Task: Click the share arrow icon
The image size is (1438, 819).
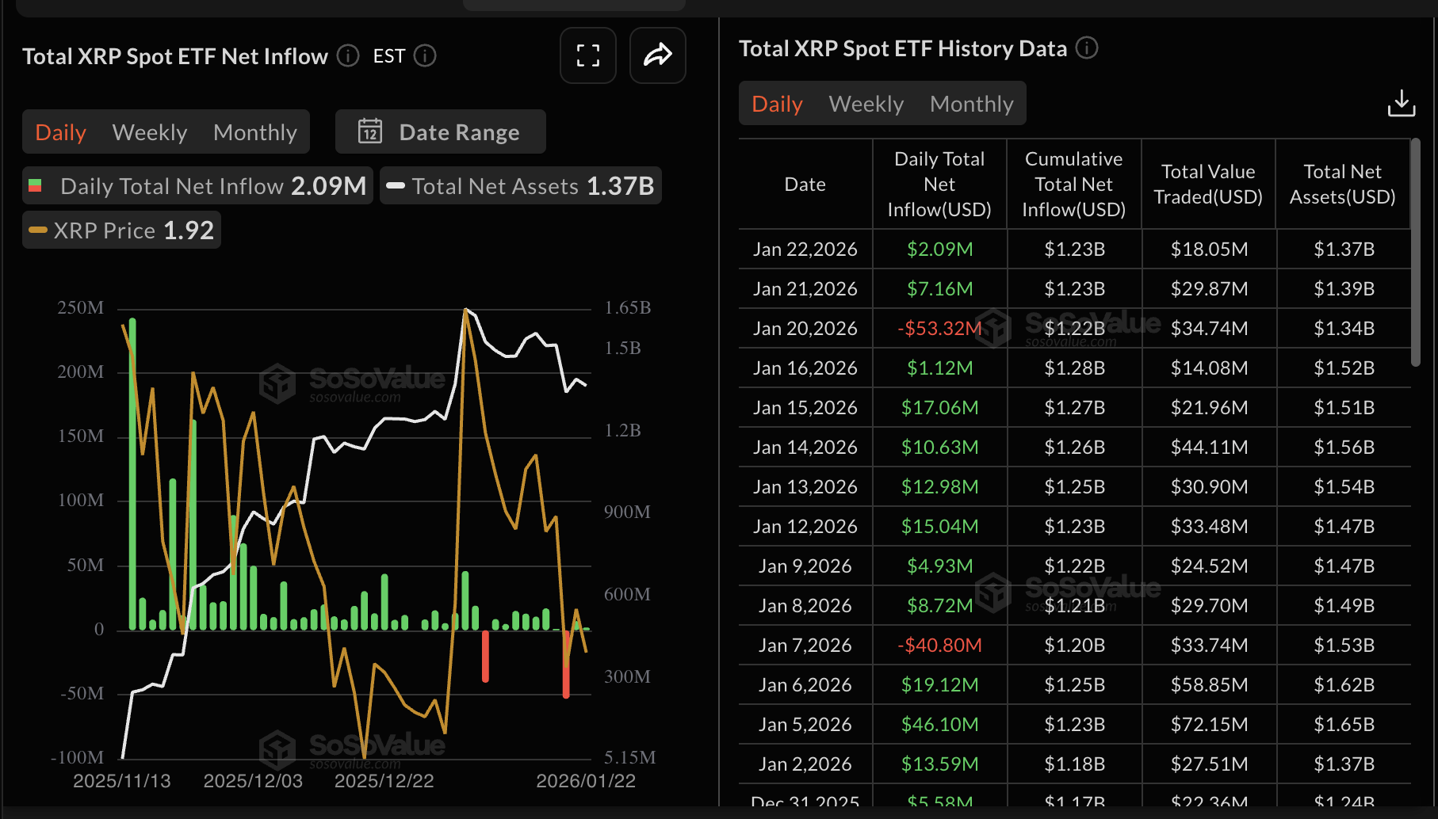Action: coord(657,55)
